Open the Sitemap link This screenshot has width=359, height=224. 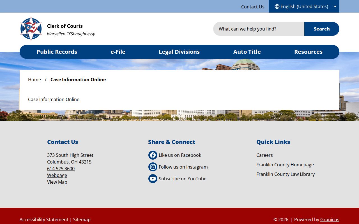click(82, 220)
